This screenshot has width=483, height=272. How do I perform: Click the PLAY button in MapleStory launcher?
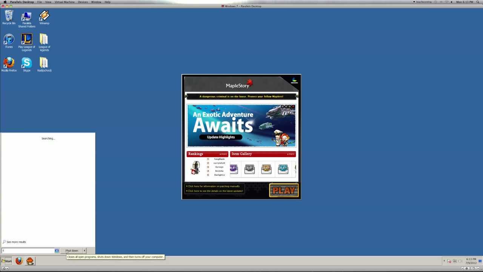tap(284, 190)
